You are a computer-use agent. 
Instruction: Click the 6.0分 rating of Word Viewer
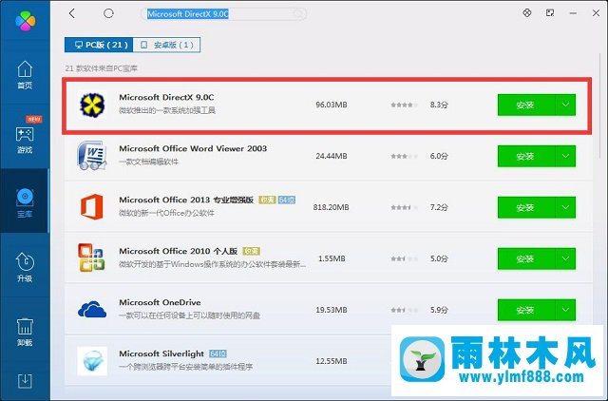click(x=439, y=156)
